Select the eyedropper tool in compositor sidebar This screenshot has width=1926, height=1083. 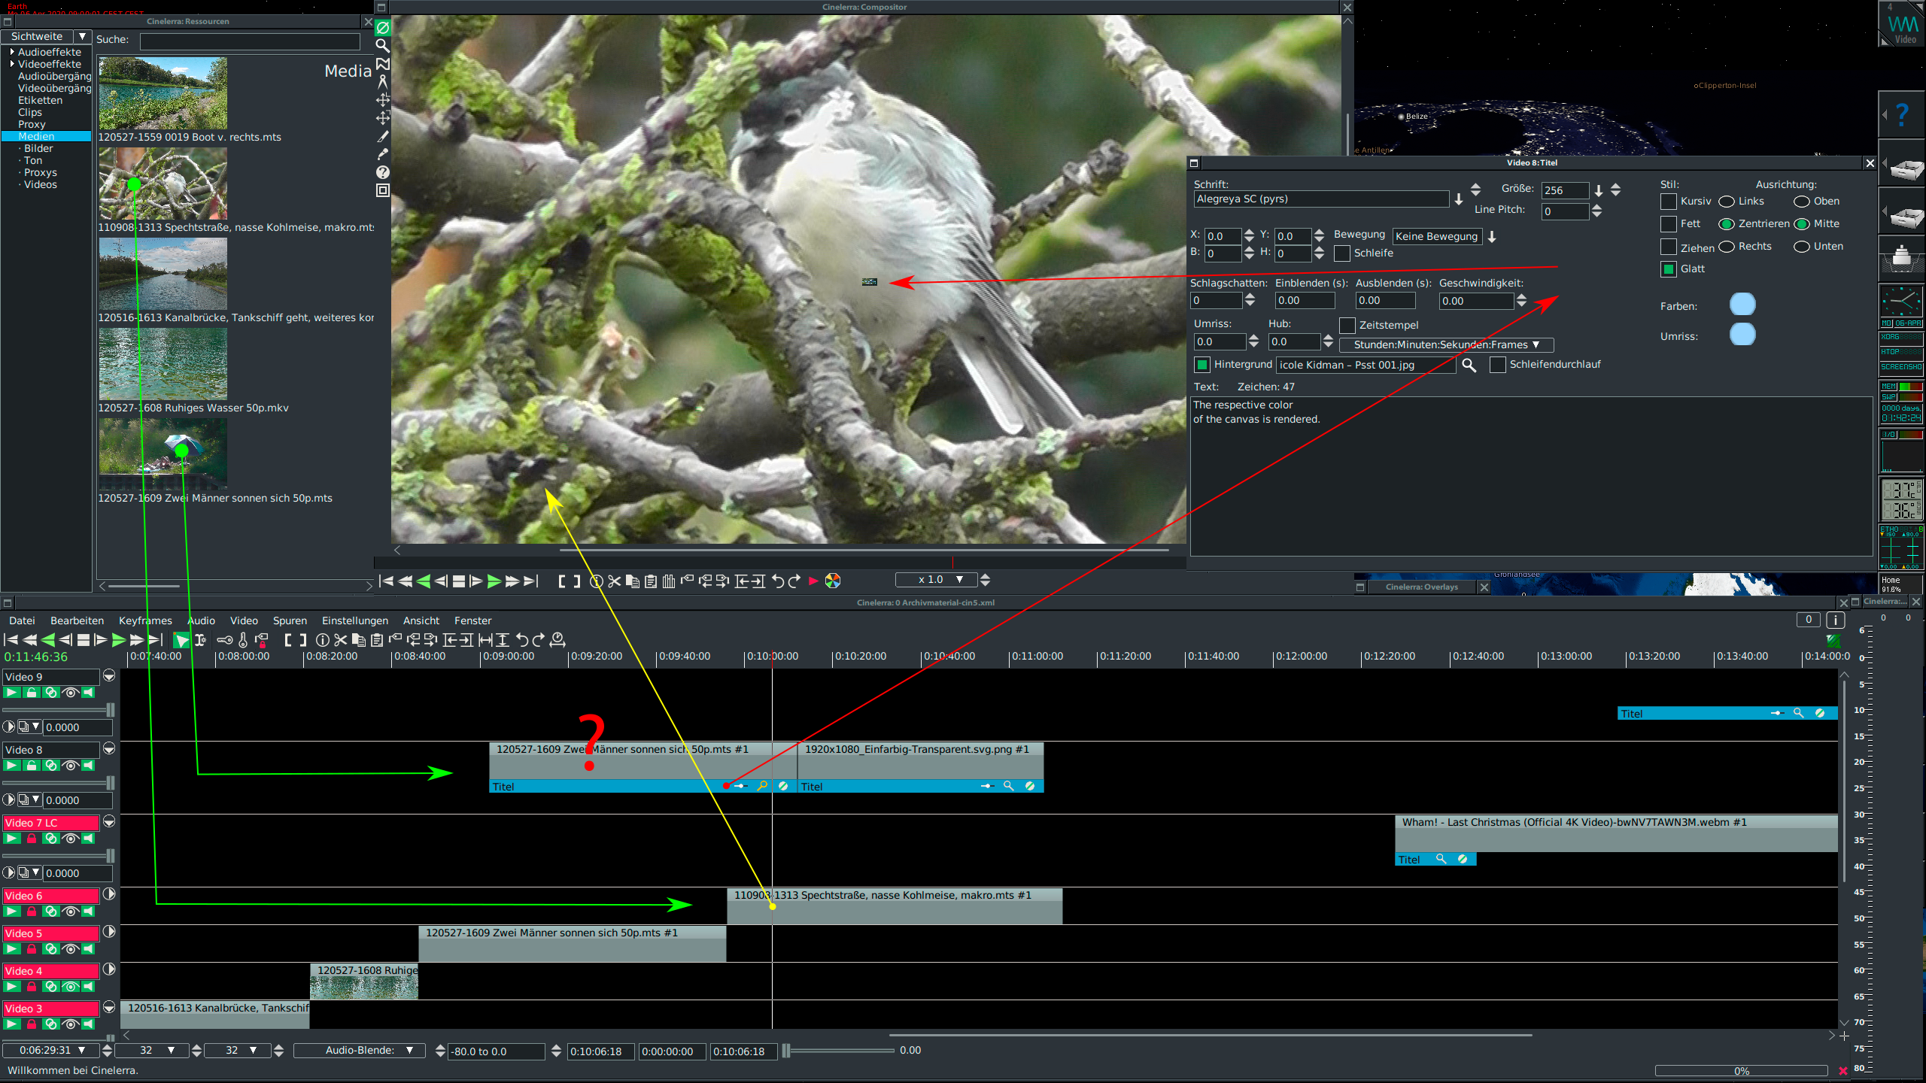pos(382,154)
